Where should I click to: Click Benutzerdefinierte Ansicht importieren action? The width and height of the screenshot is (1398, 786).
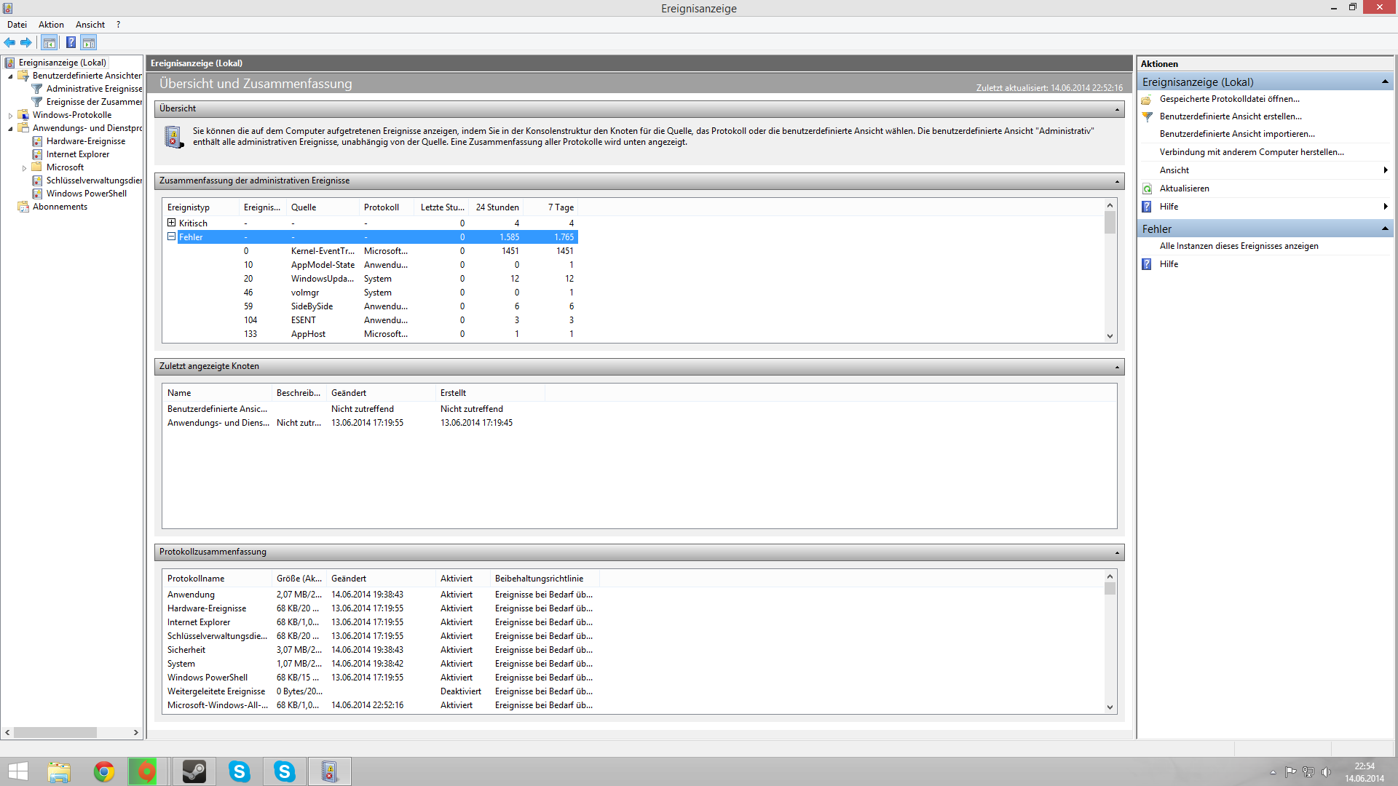(x=1236, y=134)
